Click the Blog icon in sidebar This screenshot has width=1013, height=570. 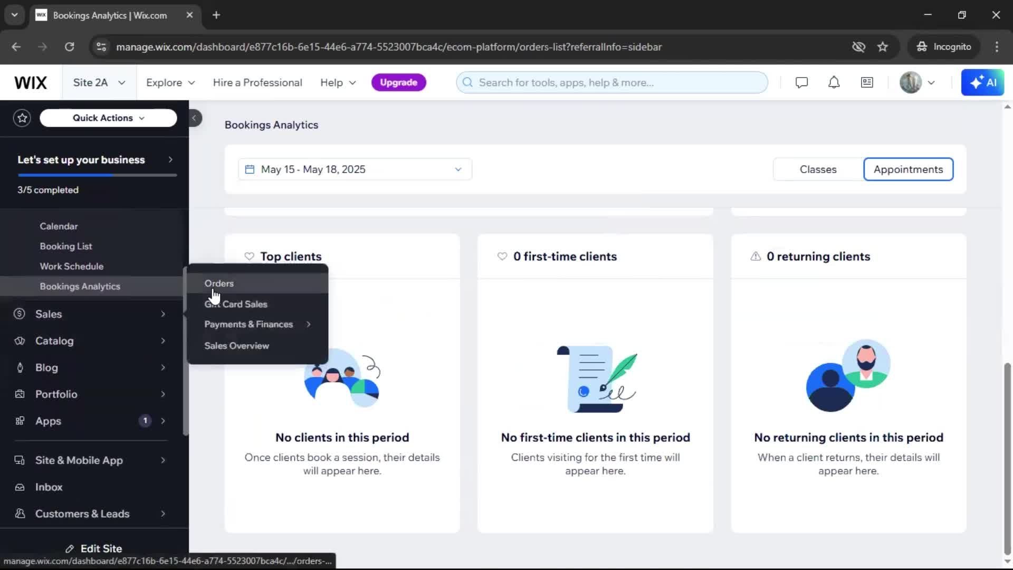20,368
